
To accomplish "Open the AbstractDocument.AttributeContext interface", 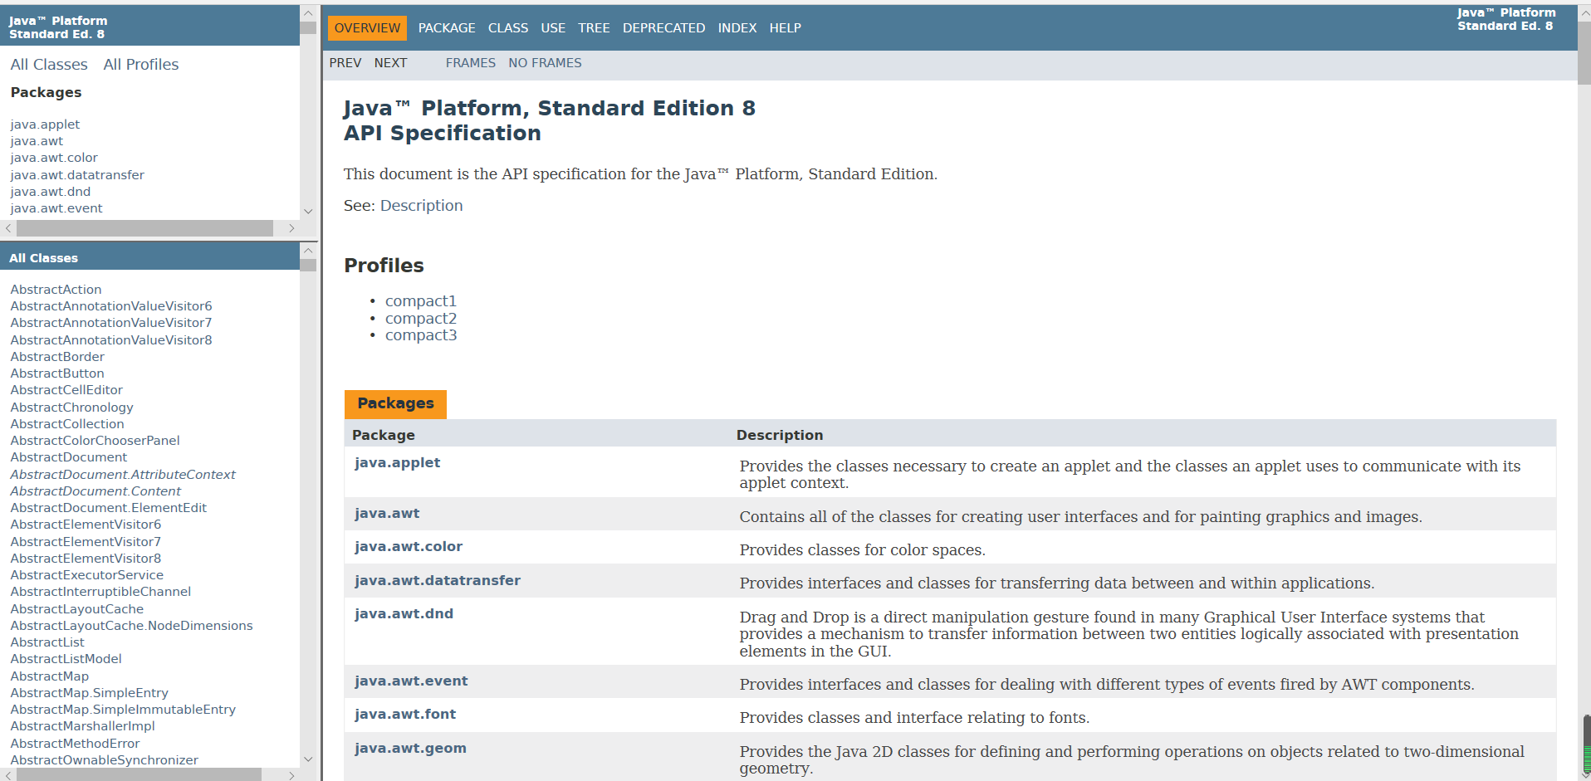I will [123, 475].
